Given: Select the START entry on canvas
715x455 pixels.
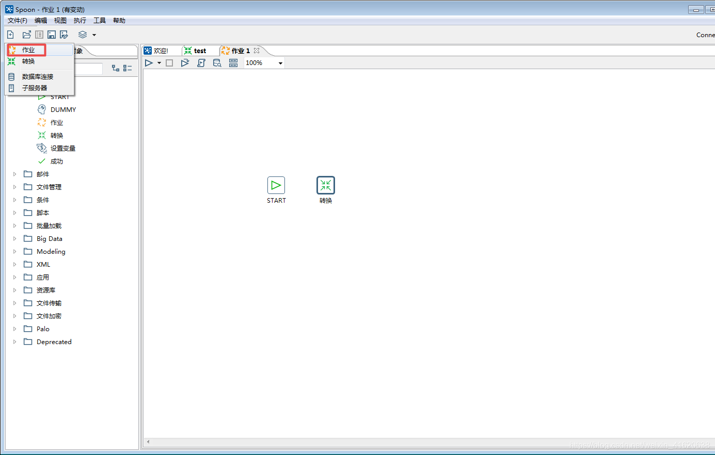Looking at the screenshot, I should 276,186.
